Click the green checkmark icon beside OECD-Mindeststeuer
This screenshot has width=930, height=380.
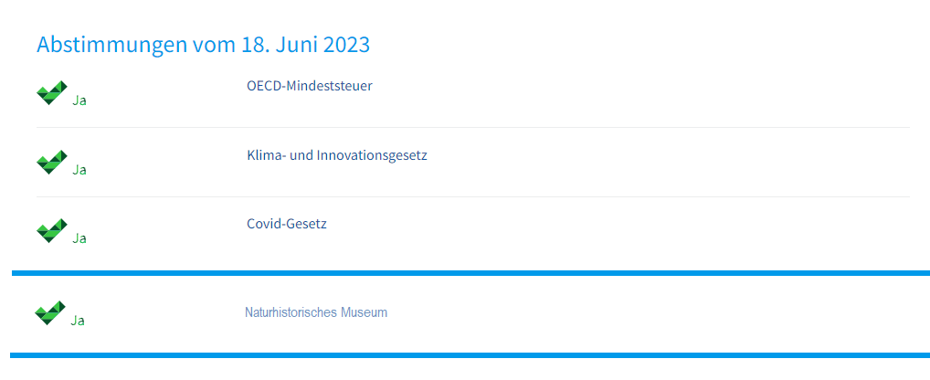[52, 93]
